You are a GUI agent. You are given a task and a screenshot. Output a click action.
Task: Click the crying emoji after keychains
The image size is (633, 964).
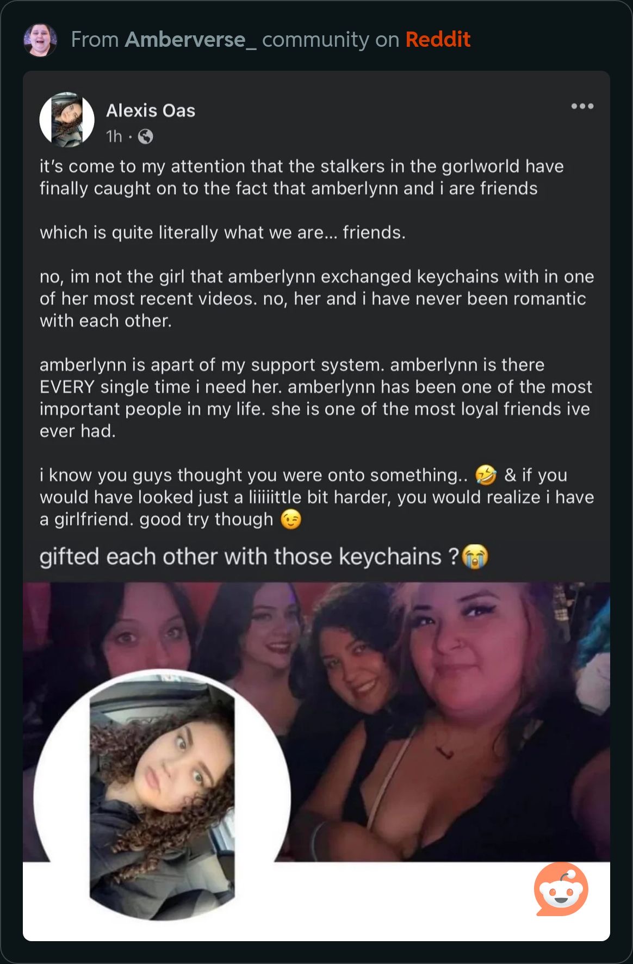[x=475, y=557]
